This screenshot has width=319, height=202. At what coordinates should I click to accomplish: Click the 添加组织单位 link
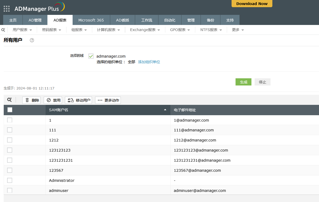(149, 62)
